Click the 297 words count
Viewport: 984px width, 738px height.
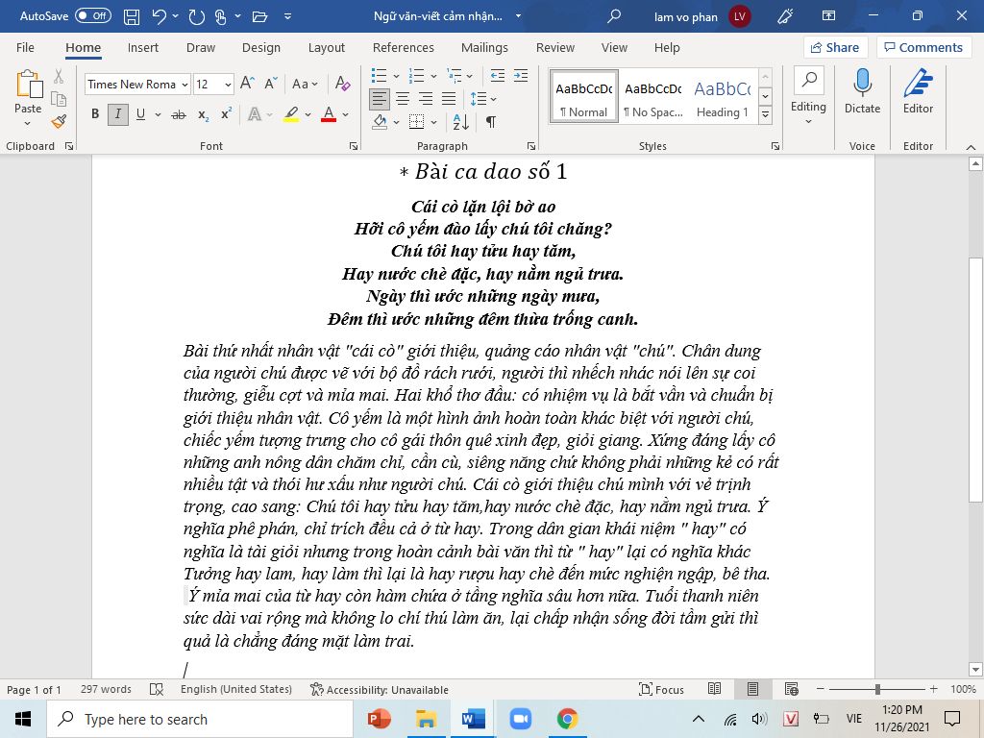(106, 689)
